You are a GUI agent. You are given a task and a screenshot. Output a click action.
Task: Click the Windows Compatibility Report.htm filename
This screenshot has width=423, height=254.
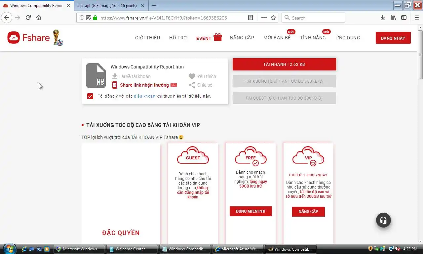(x=147, y=67)
